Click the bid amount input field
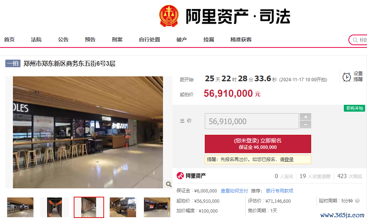 252,121
